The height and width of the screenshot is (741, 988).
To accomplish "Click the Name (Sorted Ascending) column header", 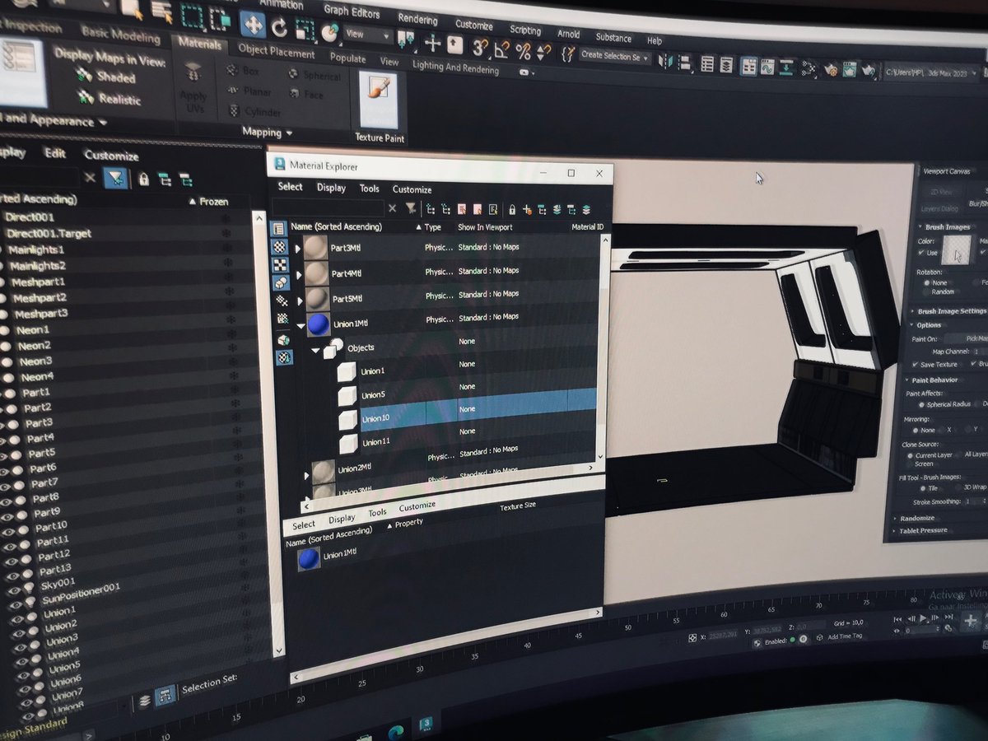I will [x=336, y=226].
